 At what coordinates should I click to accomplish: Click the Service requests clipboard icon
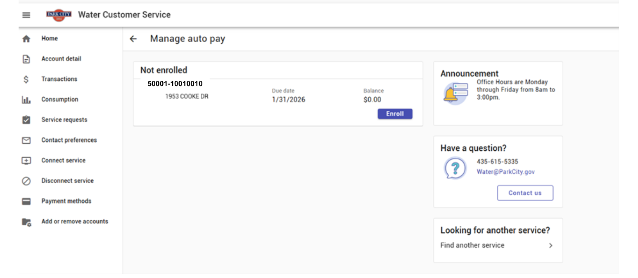pos(26,120)
